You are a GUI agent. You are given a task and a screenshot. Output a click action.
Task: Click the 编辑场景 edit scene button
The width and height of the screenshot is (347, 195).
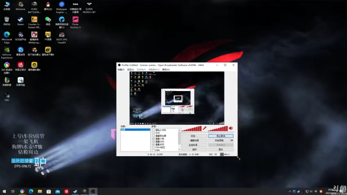(194, 140)
